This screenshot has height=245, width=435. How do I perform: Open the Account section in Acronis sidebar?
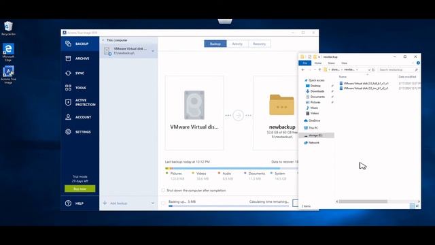pos(80,117)
